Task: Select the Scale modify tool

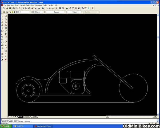Action: pos(6,37)
